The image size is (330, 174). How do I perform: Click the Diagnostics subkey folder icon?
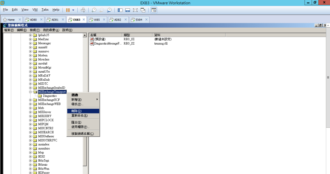[40, 96]
